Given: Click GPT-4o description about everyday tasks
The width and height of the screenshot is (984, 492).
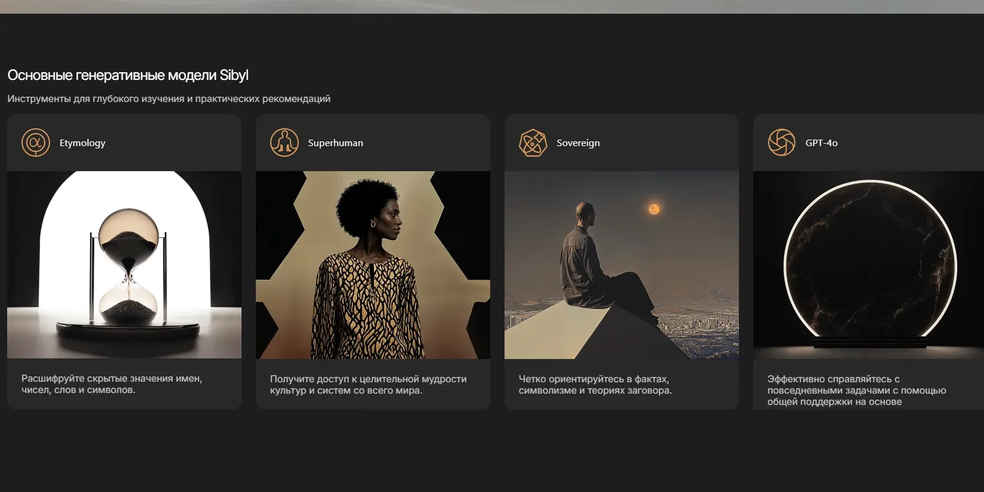Looking at the screenshot, I should 856,390.
